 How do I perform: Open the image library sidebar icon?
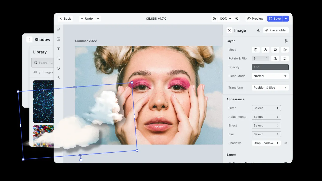click(x=59, y=39)
